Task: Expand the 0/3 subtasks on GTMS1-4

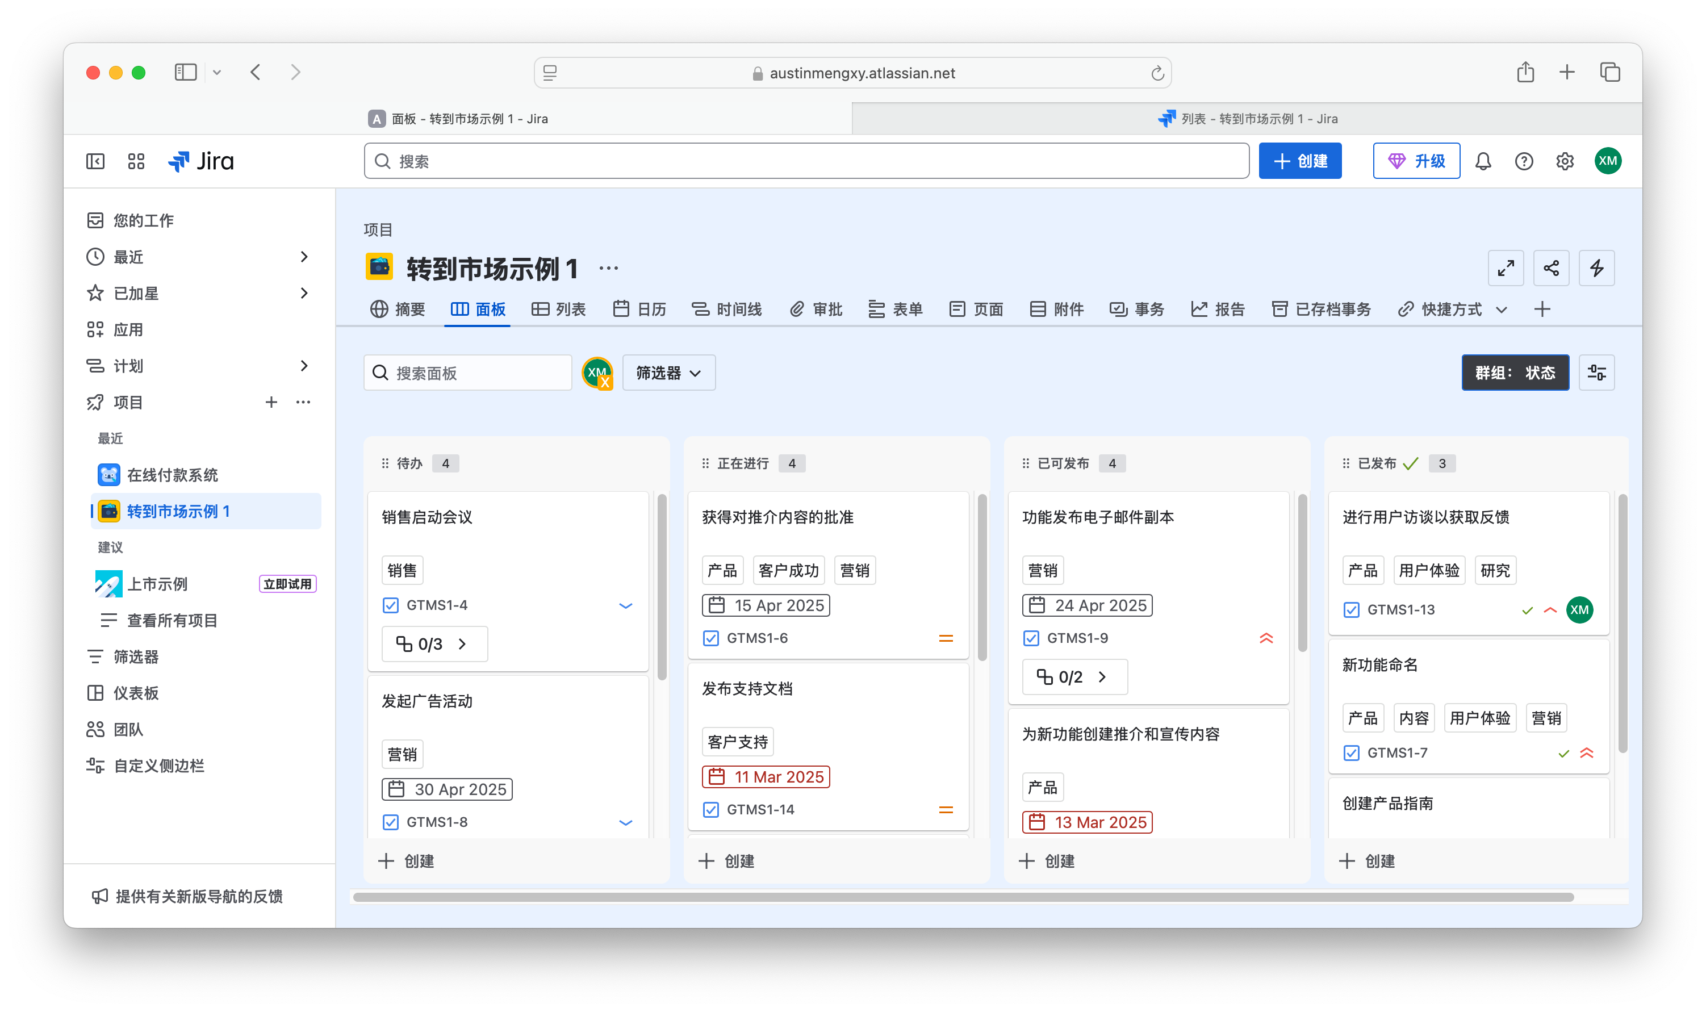Action: tap(434, 644)
